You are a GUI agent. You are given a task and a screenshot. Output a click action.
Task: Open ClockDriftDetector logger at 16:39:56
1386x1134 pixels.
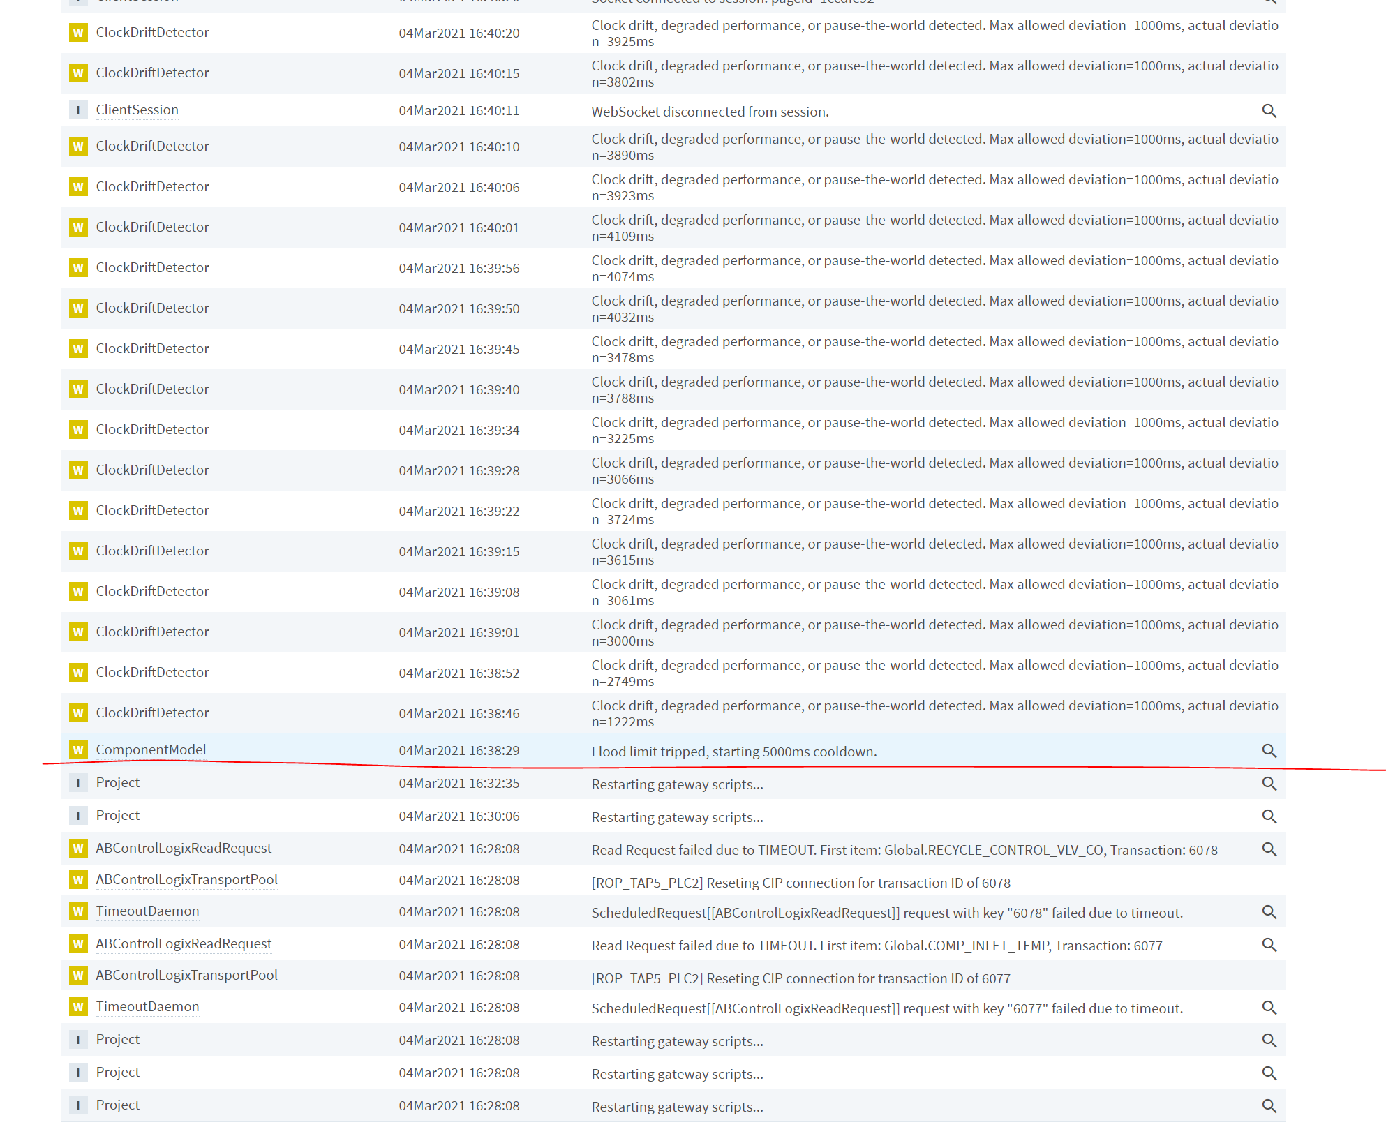click(x=152, y=267)
